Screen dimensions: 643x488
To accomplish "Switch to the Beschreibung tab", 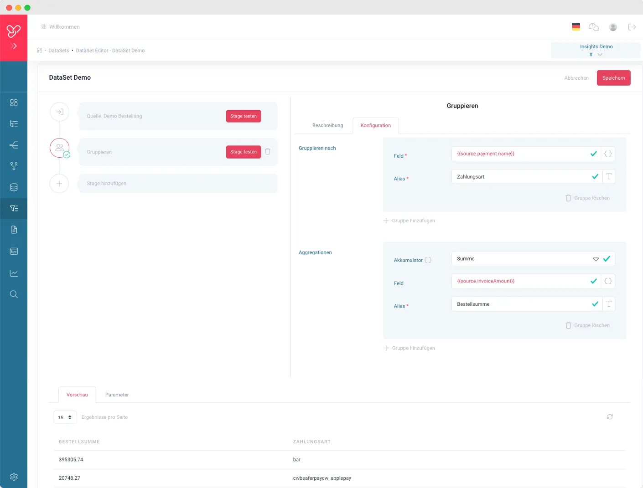I will [x=327, y=126].
